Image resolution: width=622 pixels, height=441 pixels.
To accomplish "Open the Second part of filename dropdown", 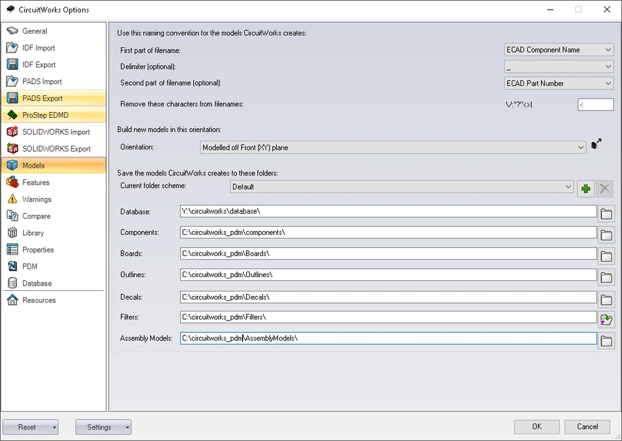I will point(559,84).
